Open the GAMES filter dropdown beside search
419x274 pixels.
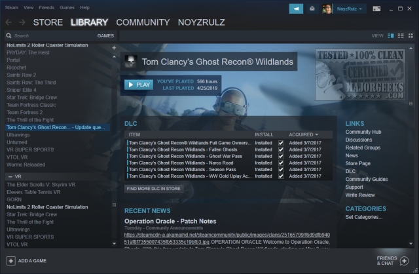tap(105, 35)
